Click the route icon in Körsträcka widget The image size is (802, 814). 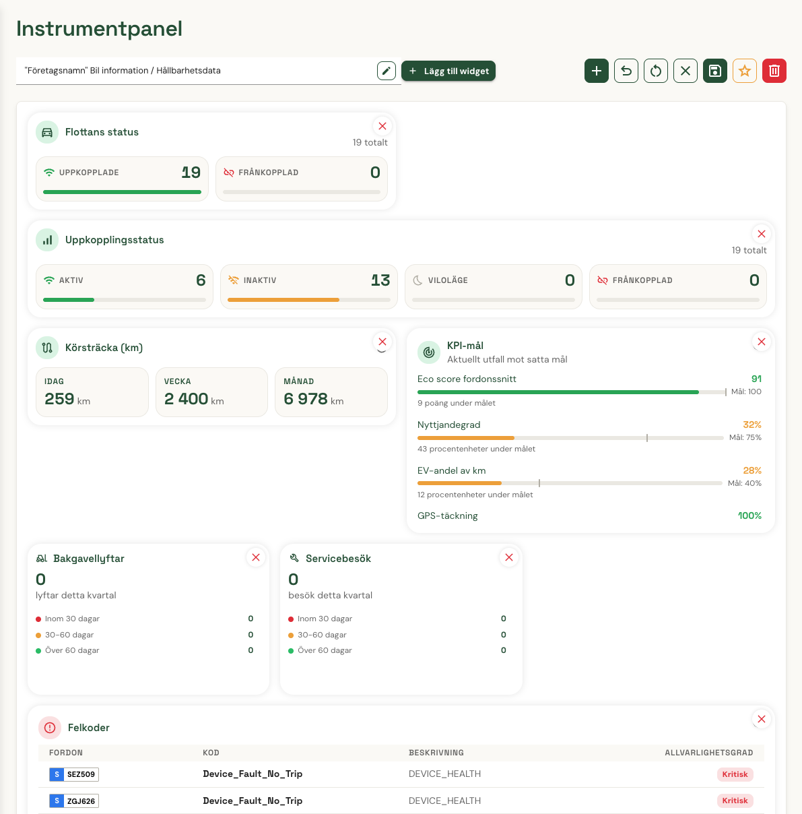pyautogui.click(x=47, y=348)
